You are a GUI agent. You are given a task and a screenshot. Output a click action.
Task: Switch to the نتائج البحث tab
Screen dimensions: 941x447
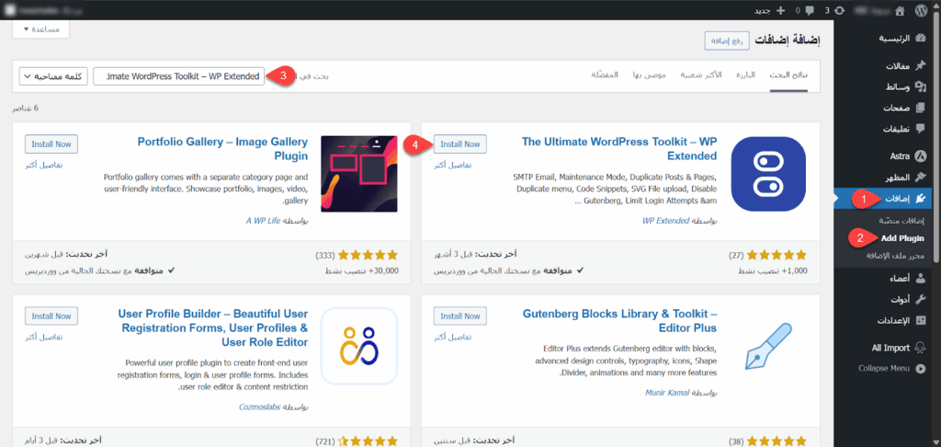[788, 75]
